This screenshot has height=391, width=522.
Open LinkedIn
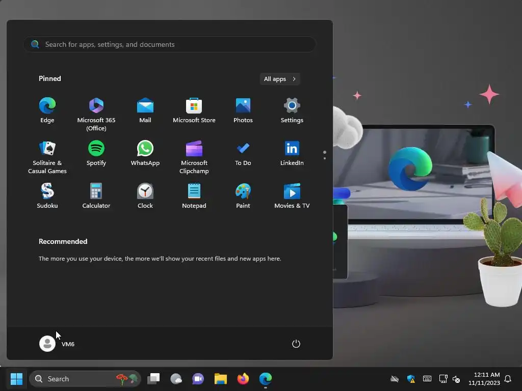(292, 154)
